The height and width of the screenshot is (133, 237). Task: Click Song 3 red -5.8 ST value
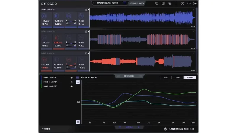pos(45,68)
